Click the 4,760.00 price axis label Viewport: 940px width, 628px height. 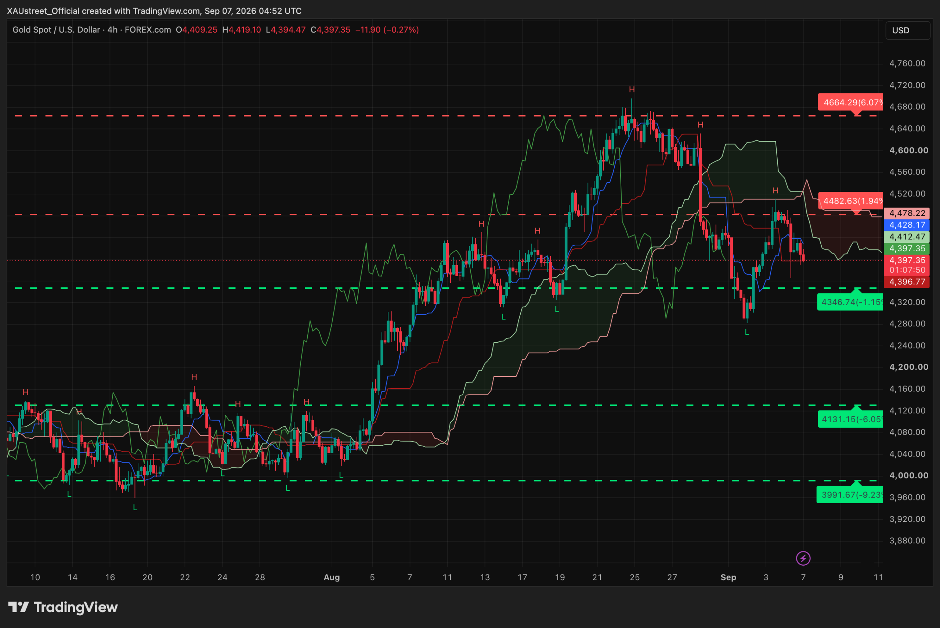pyautogui.click(x=907, y=63)
